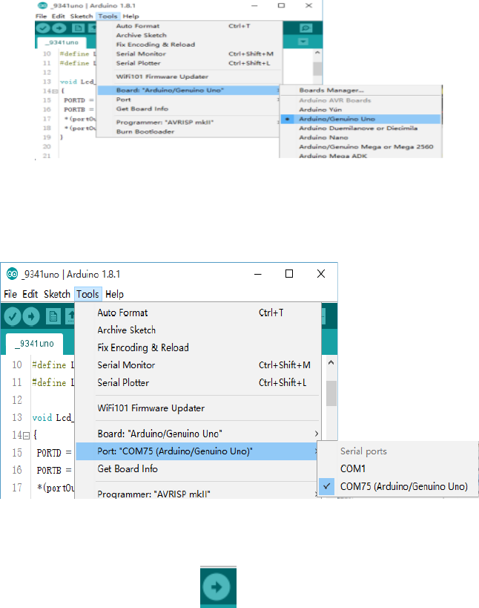Choose Auto Format in the Port-submenu window
This screenshot has width=479, height=608.
[x=197, y=313]
